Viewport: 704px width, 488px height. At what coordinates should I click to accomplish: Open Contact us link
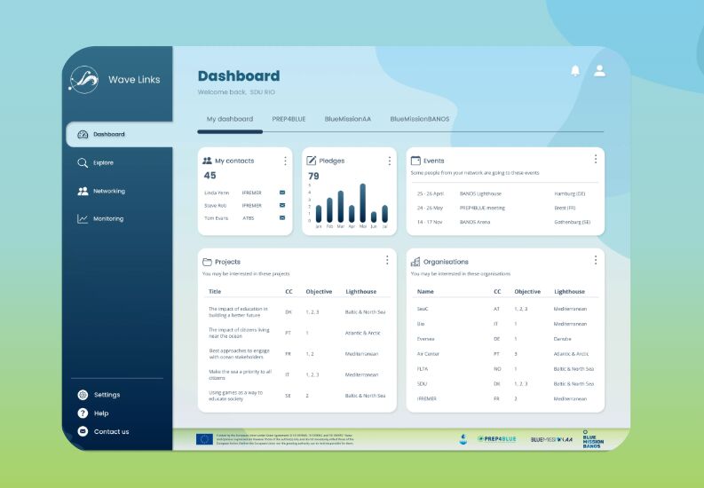click(x=111, y=431)
